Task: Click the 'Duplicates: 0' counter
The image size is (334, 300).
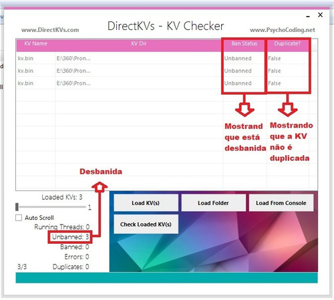Action: tap(71, 267)
